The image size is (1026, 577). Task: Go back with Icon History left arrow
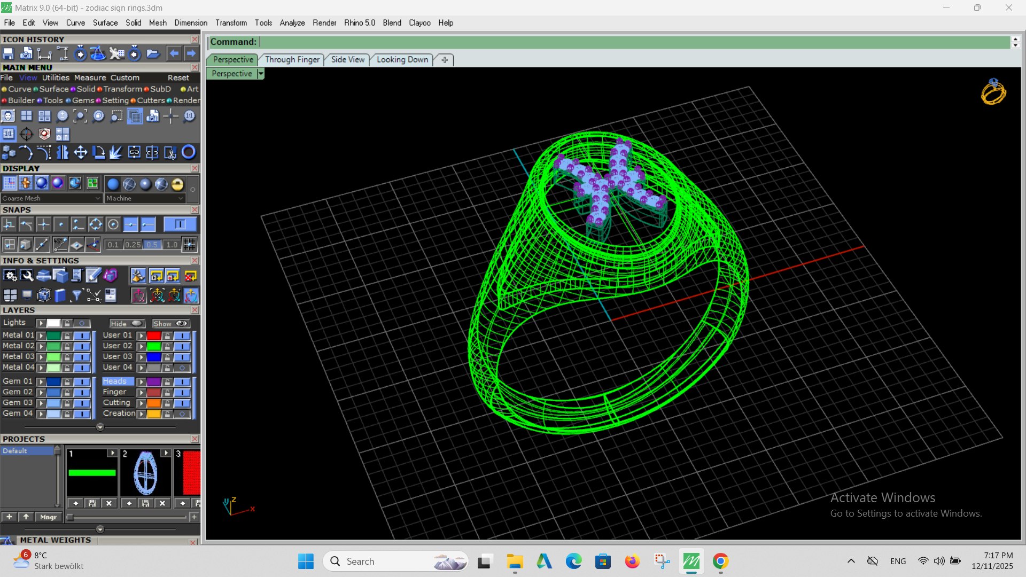tap(174, 53)
